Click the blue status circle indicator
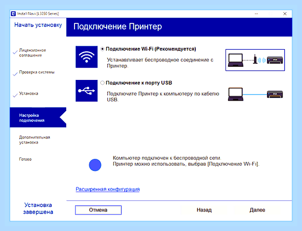The image size is (302, 231). (x=95, y=165)
